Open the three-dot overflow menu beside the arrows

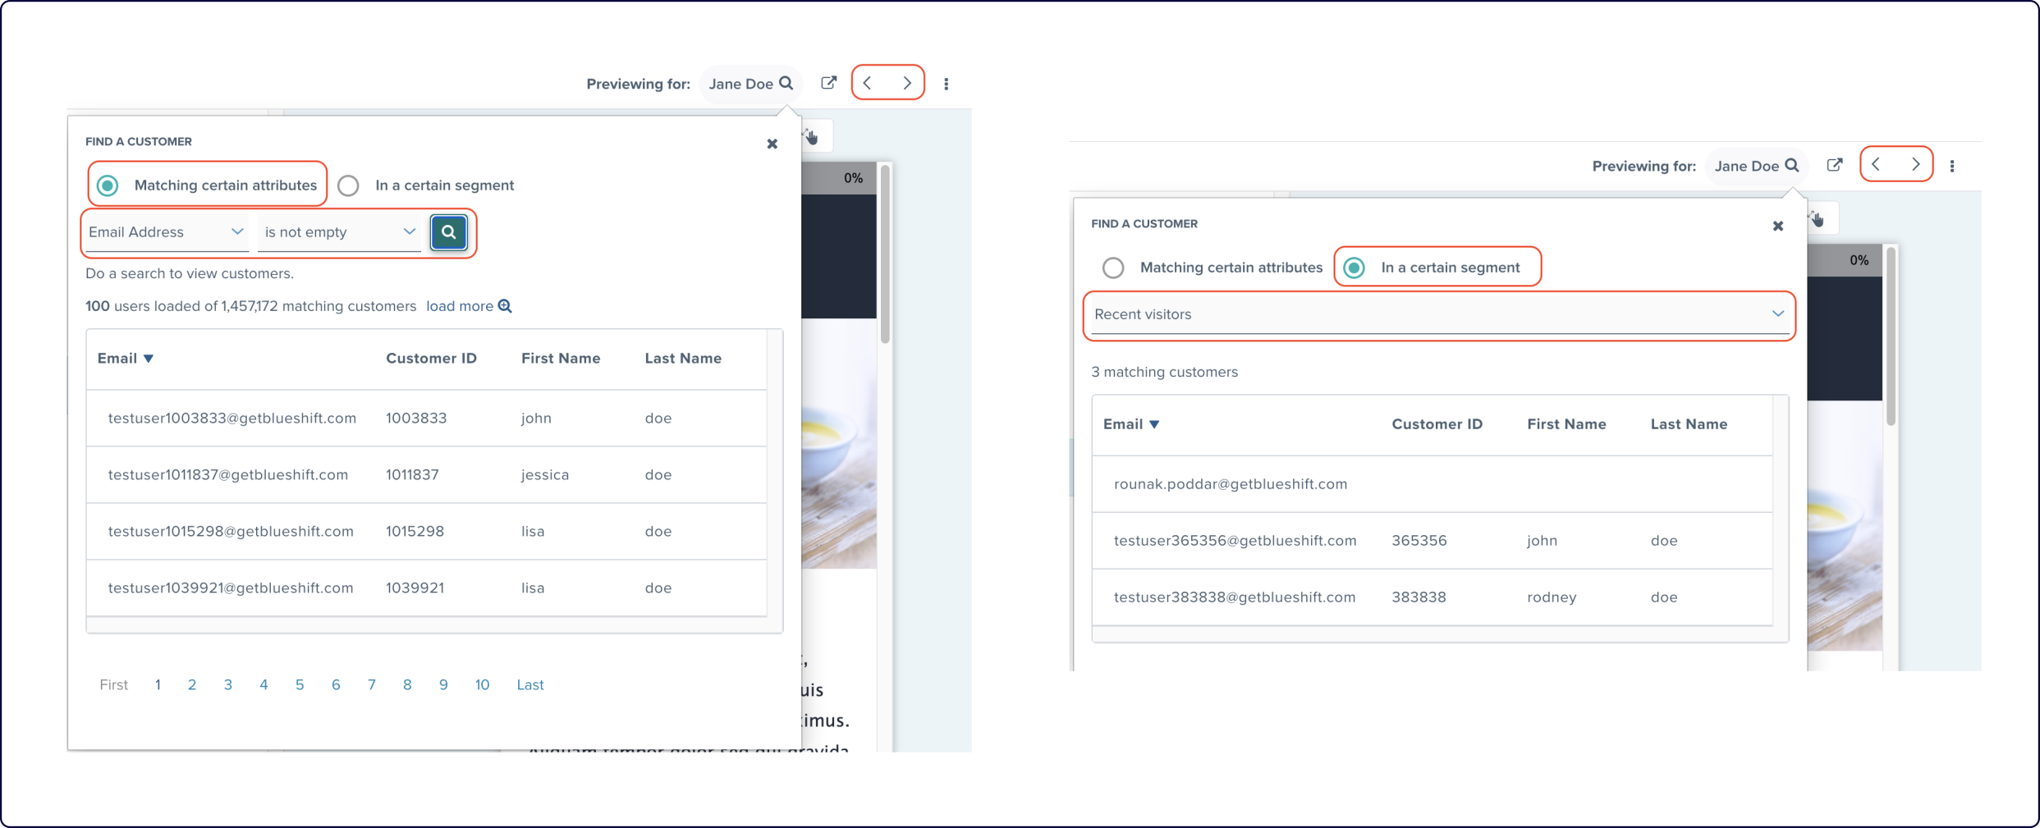point(947,83)
